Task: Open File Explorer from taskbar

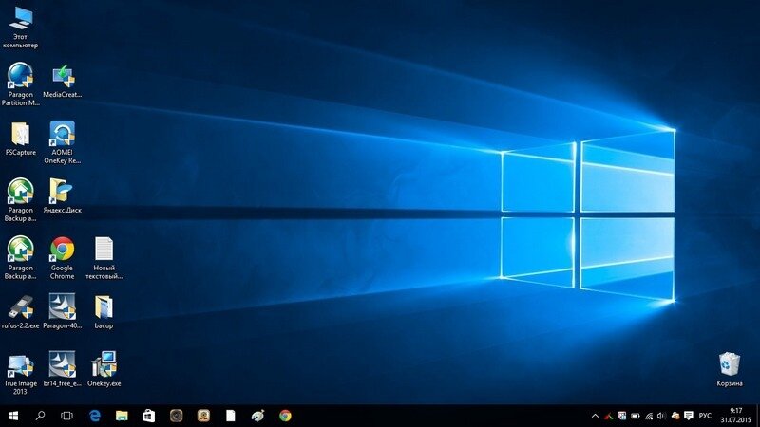Action: [122, 416]
